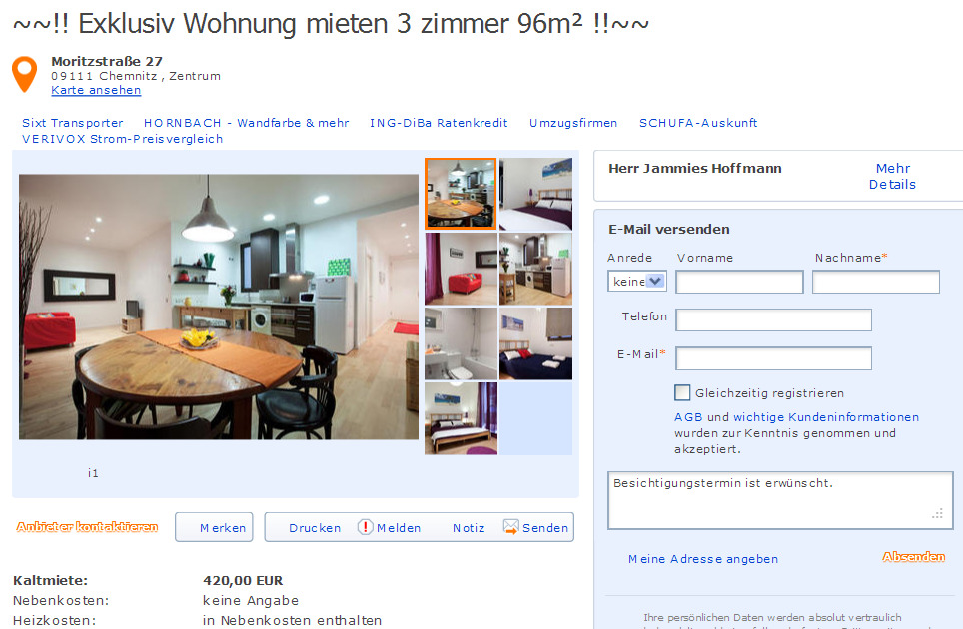The image size is (963, 629).
Task: Expand Meine Adresse angeben
Action: pos(703,559)
